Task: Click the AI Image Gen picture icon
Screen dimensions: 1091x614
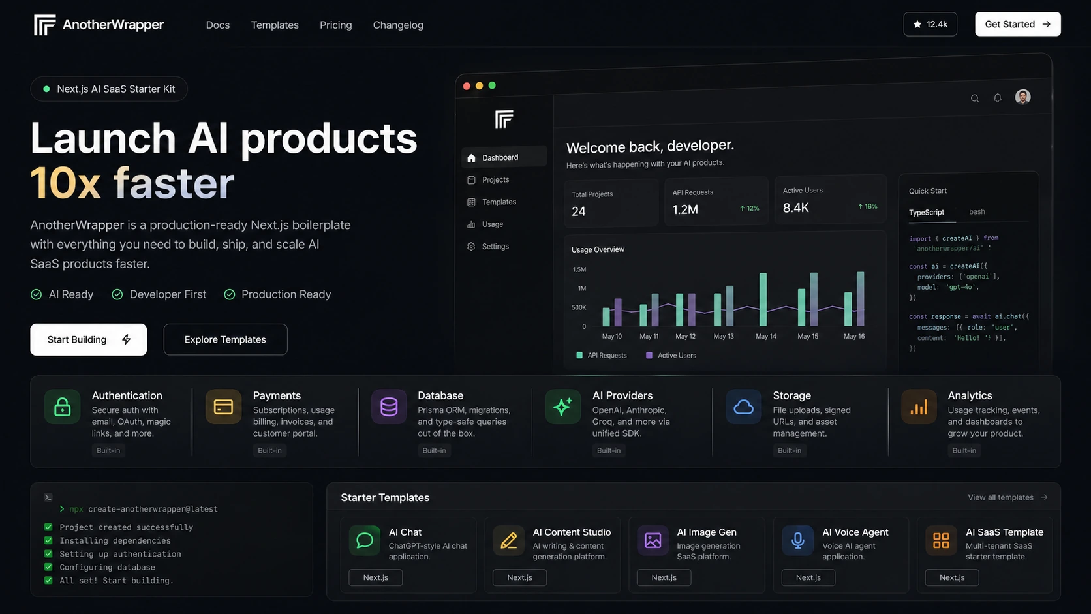Action: (x=653, y=540)
